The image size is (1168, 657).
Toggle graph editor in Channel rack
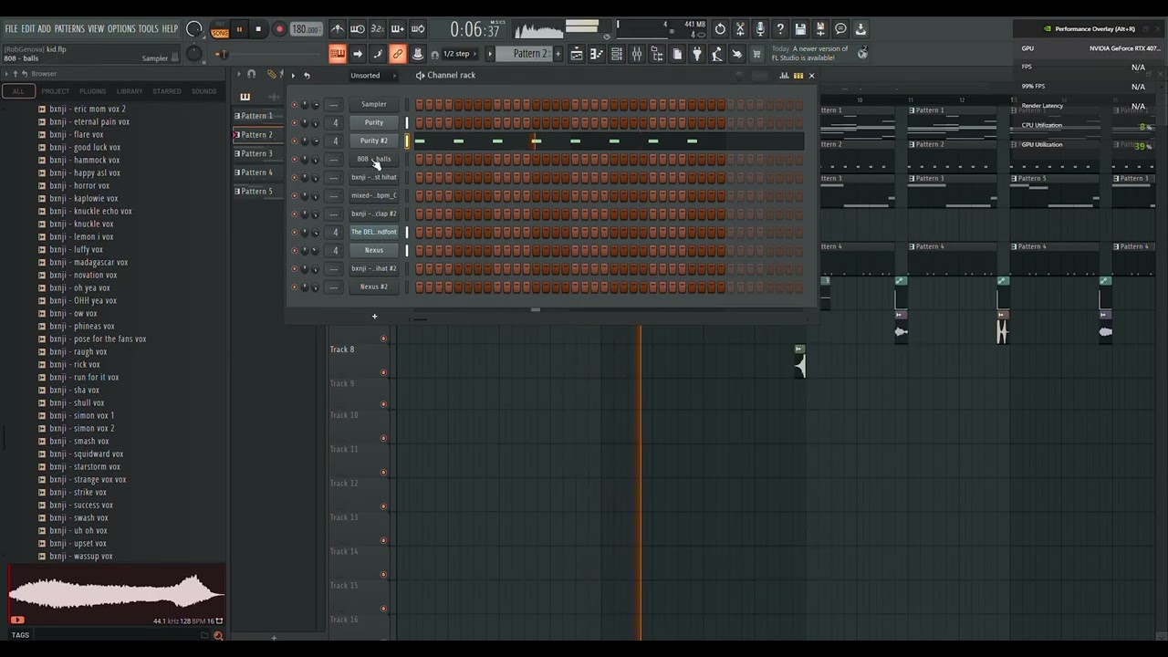pos(784,76)
